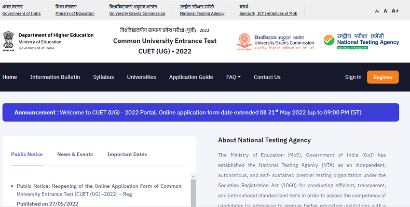The width and height of the screenshot is (410, 207).
Task: Click the University Grants Commission logo
Action: (275, 42)
